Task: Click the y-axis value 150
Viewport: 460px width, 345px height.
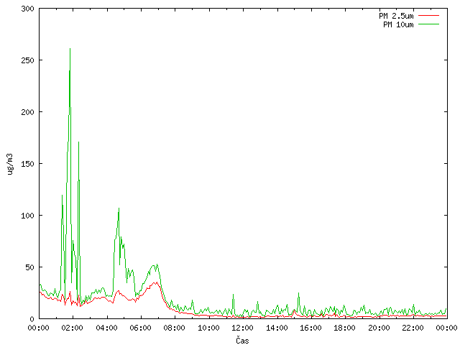Action: (x=27, y=164)
